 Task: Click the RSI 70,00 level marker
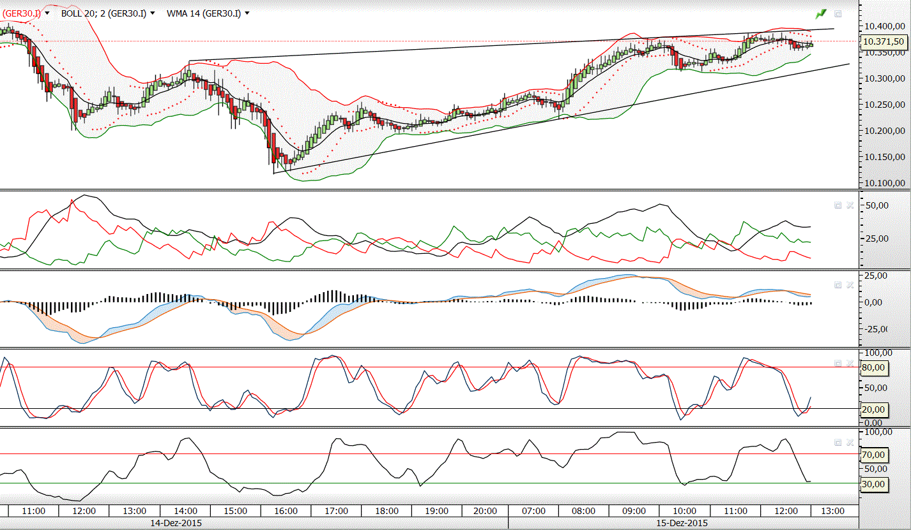click(873, 455)
